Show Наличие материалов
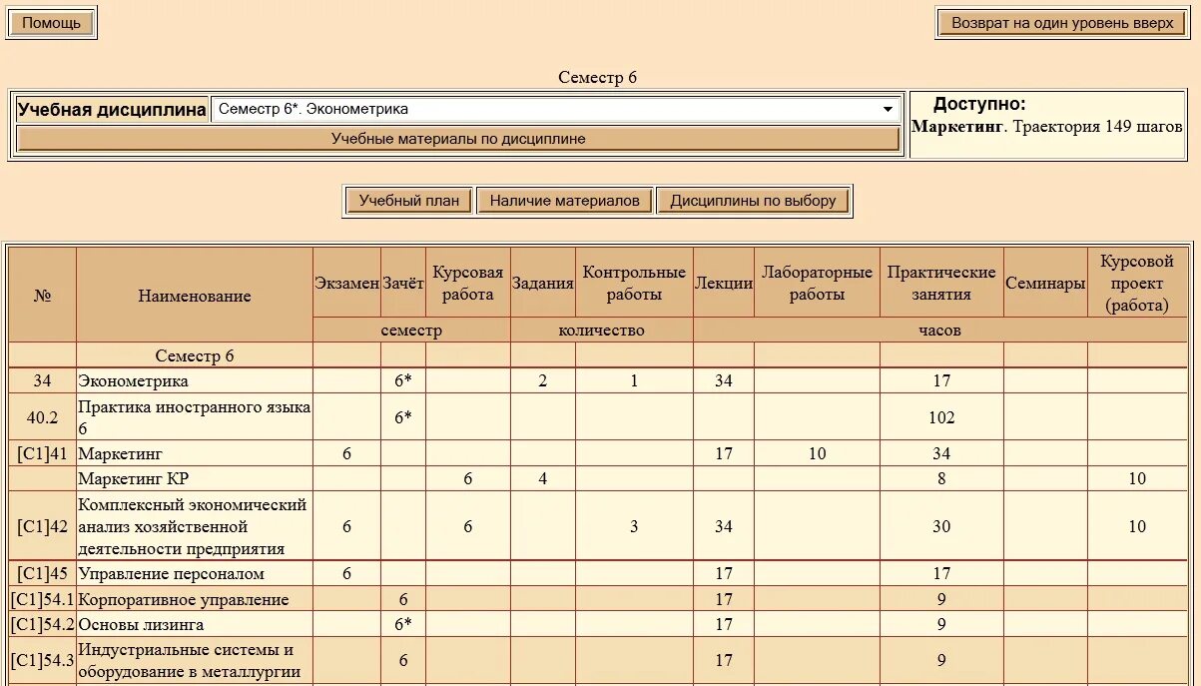The height and width of the screenshot is (686, 1201). 564,201
